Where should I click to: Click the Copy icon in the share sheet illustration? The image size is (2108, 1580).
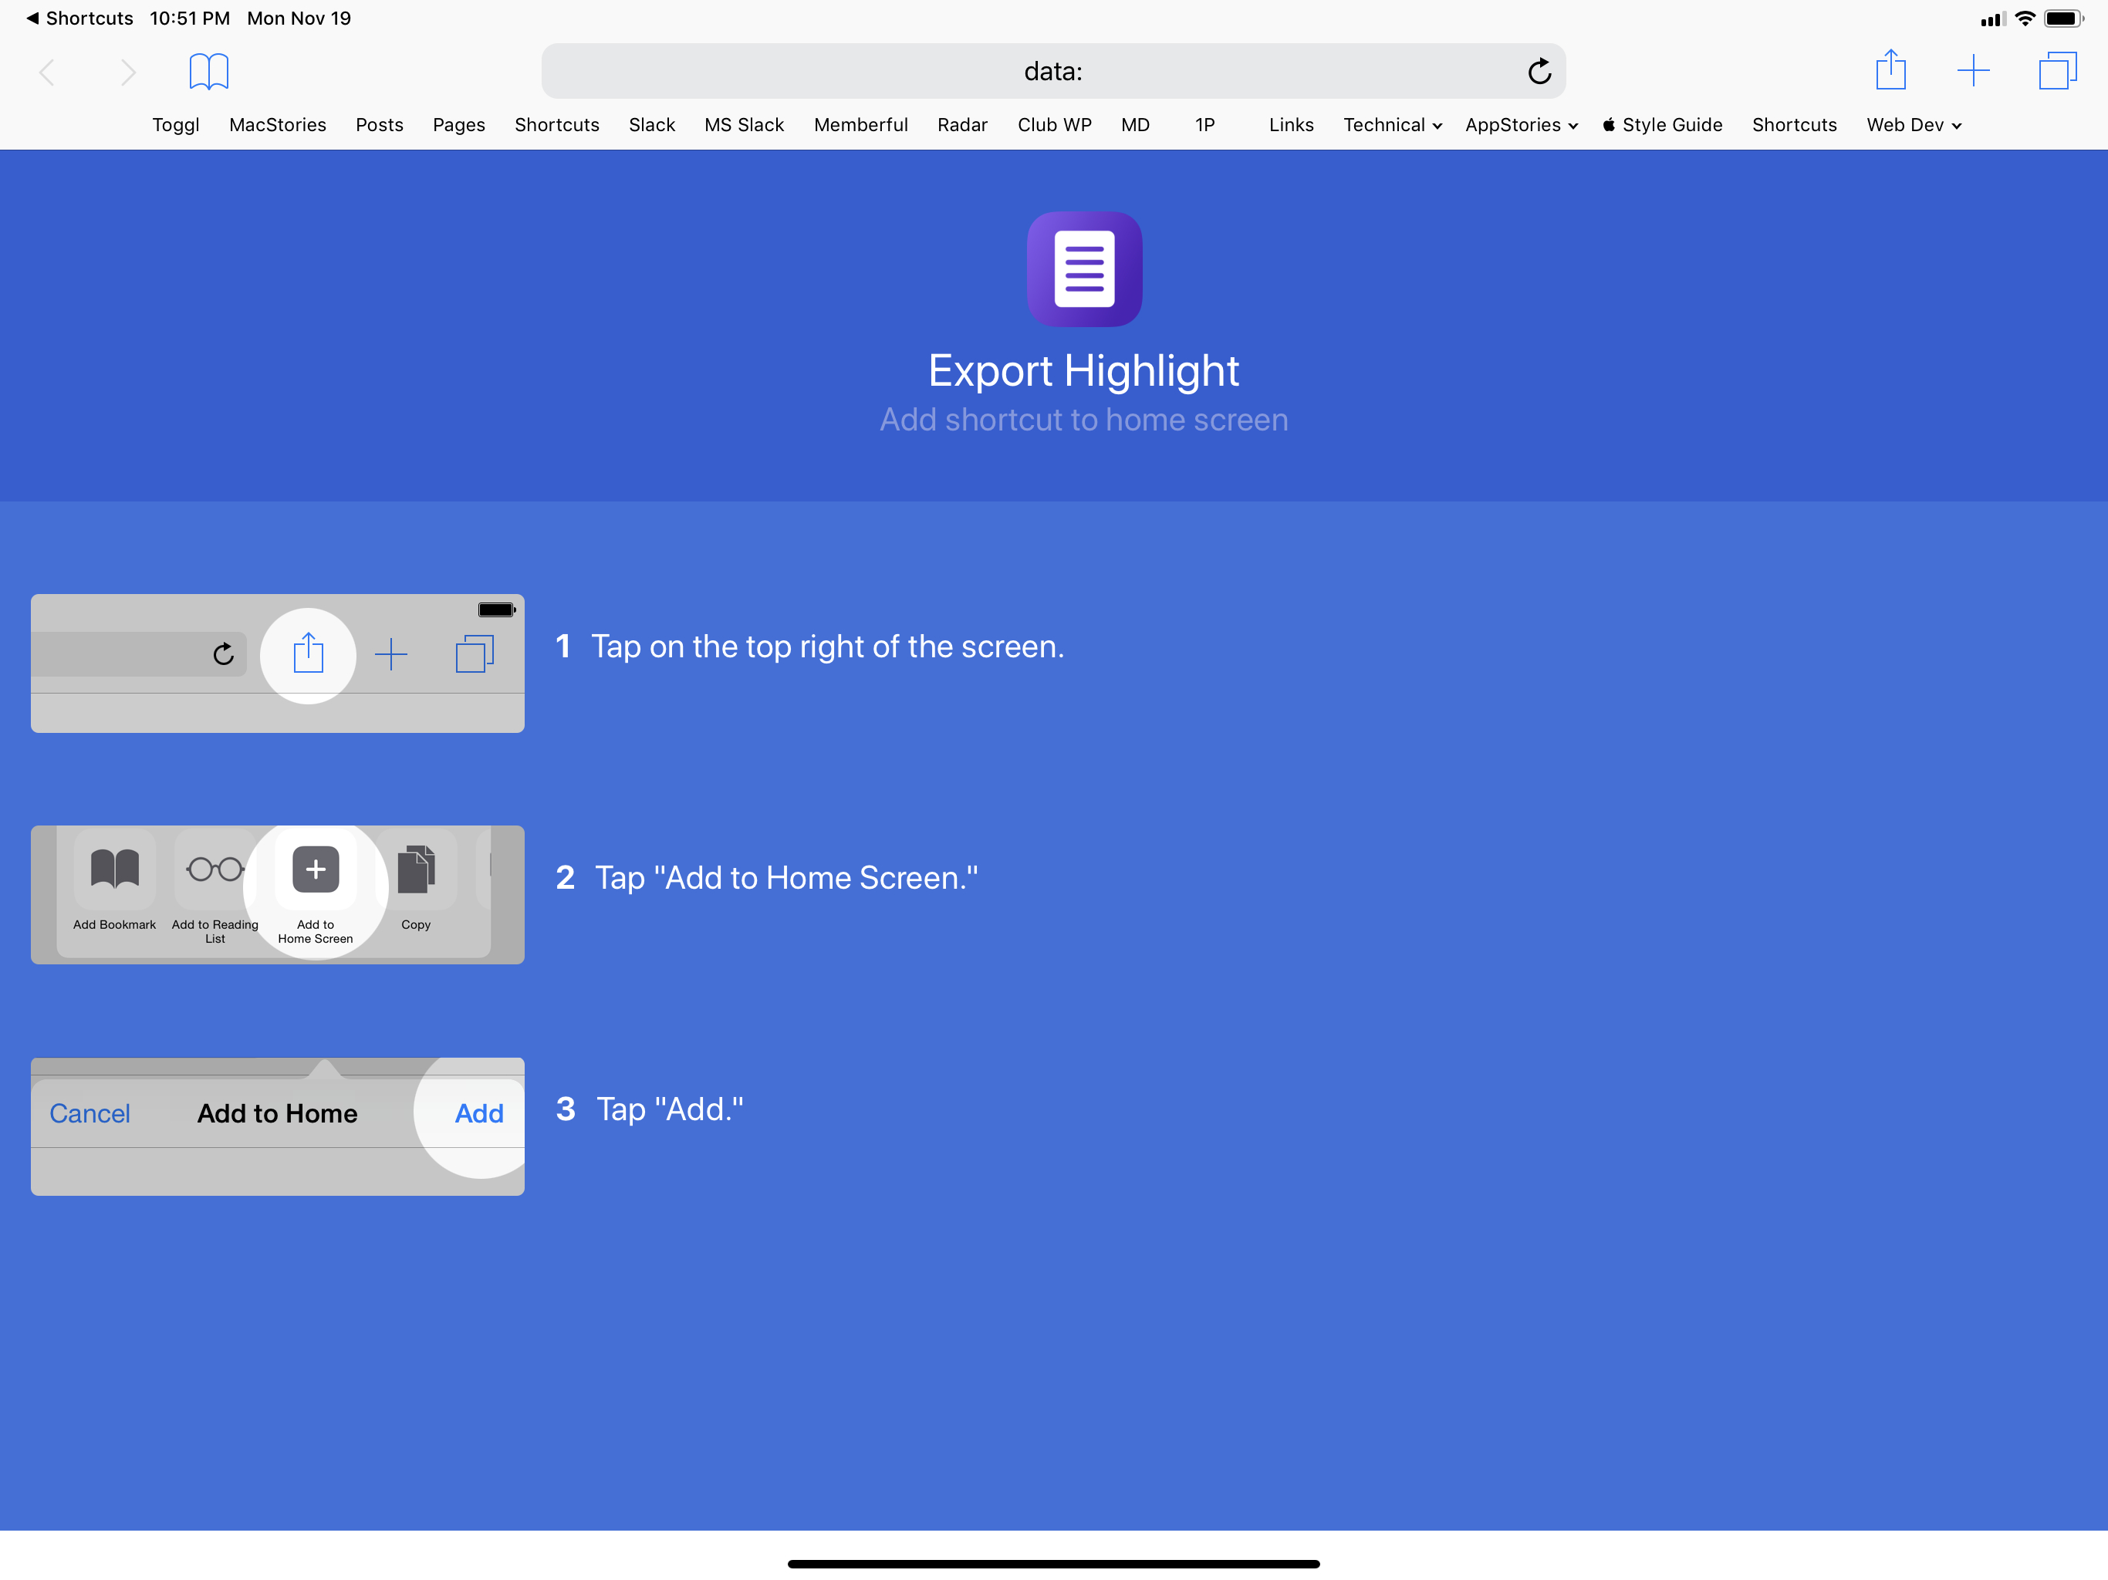coord(417,868)
